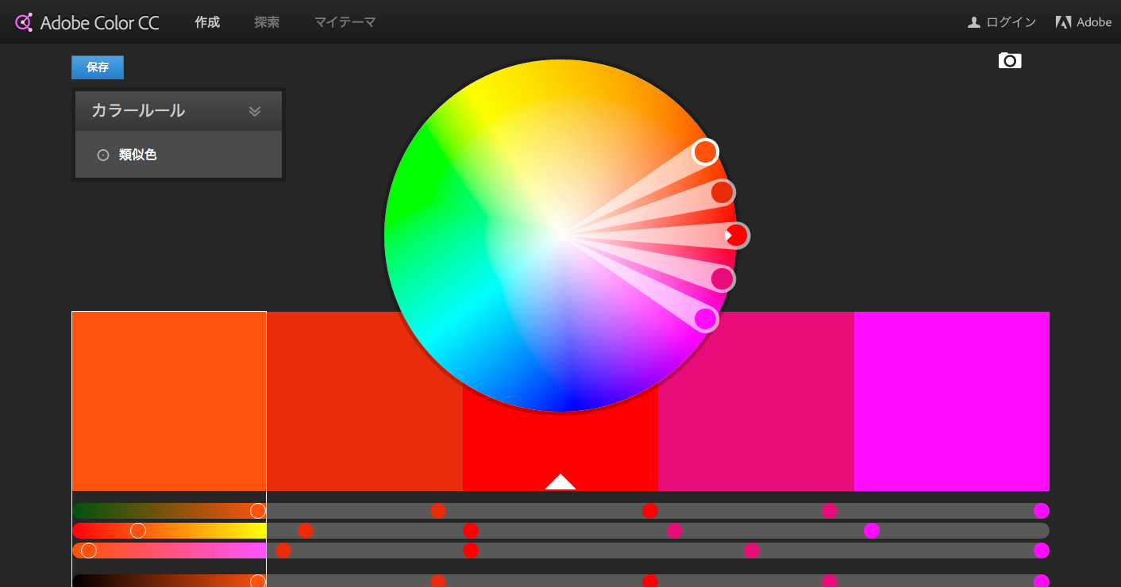Click the crimson dot on the third slider row
This screenshot has width=1121, height=587.
point(752,551)
